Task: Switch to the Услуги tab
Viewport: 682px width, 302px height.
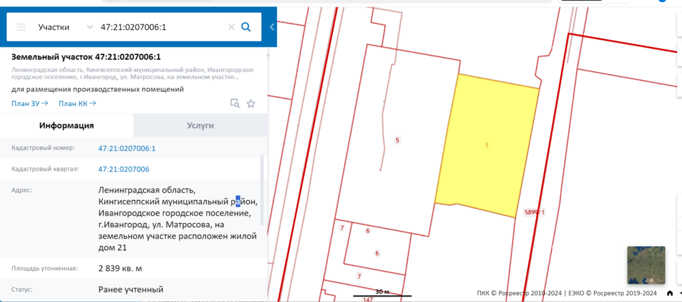Action: pos(201,126)
